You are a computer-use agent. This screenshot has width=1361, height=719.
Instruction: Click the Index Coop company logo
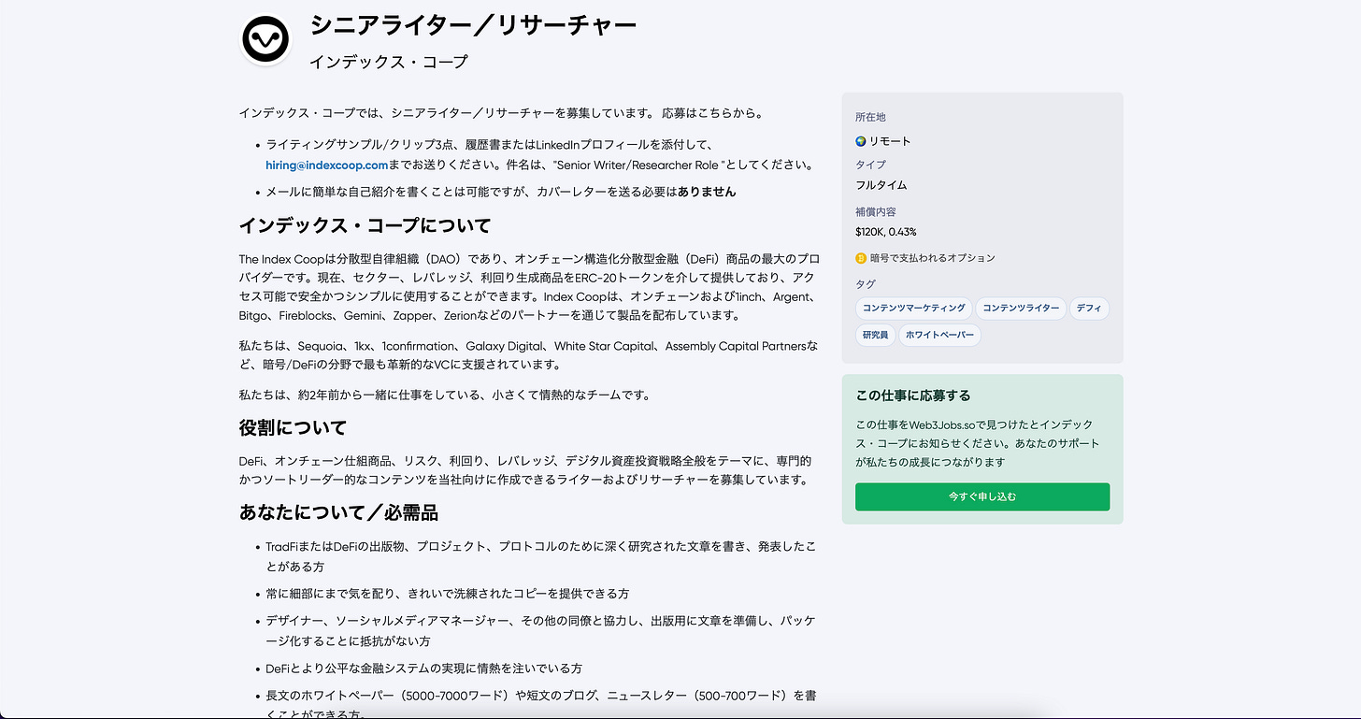(x=266, y=38)
